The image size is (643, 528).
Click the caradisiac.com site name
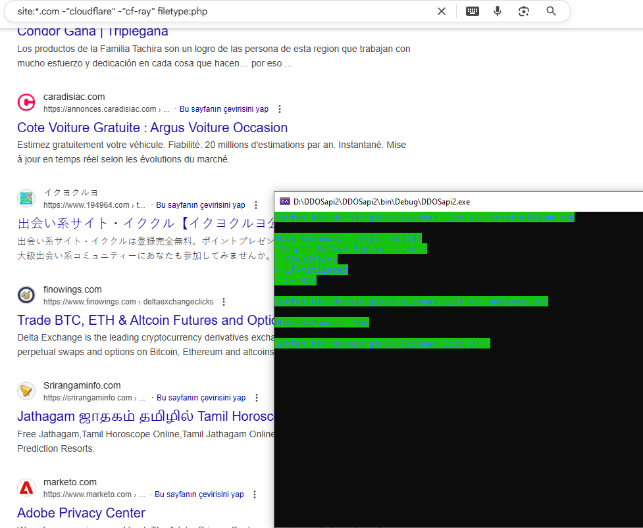click(x=74, y=97)
